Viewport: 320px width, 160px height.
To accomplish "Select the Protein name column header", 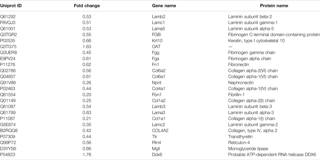I will (274, 6).
